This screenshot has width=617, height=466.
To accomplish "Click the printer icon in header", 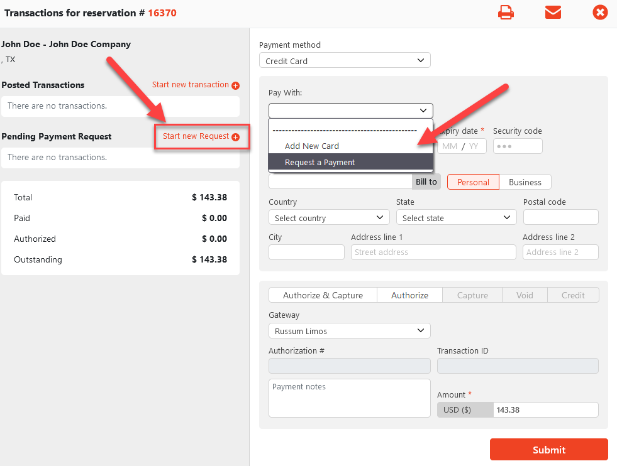I will (506, 13).
